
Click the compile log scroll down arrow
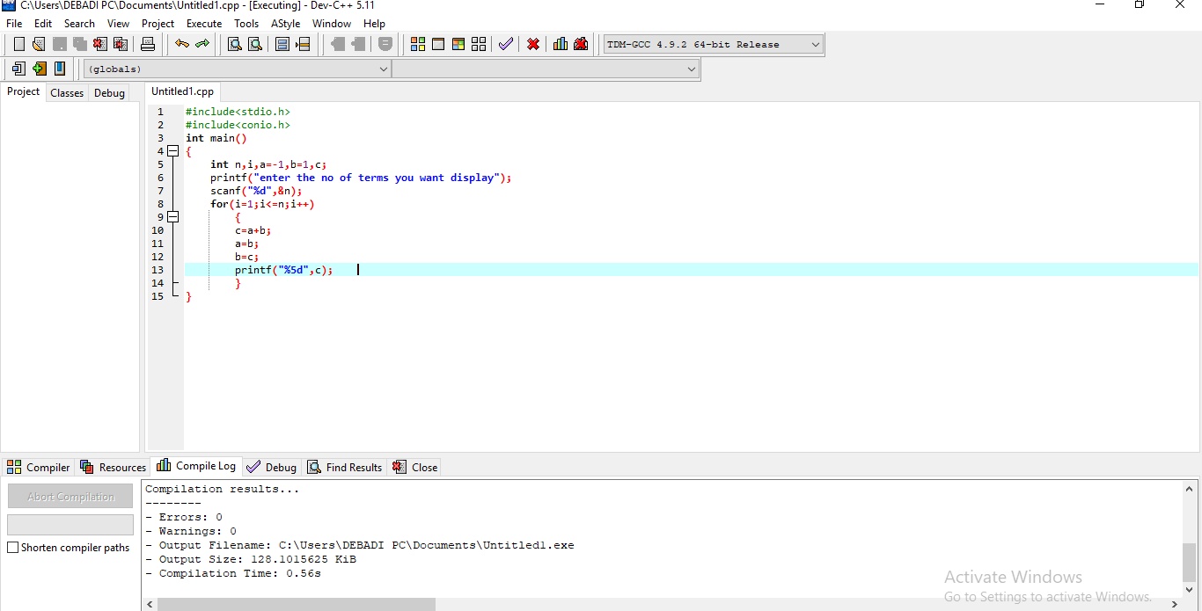1190,589
